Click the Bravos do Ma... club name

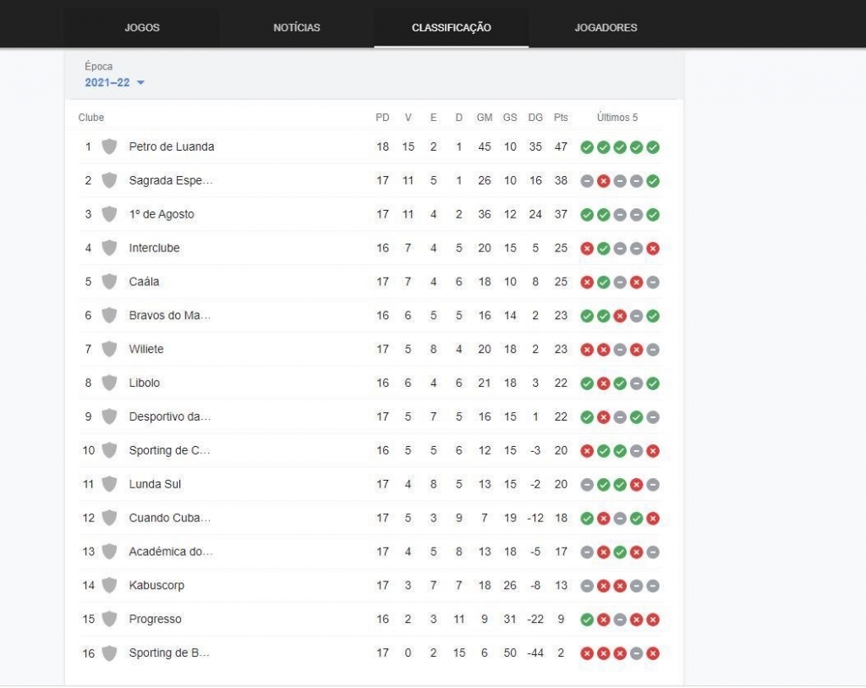pos(170,315)
